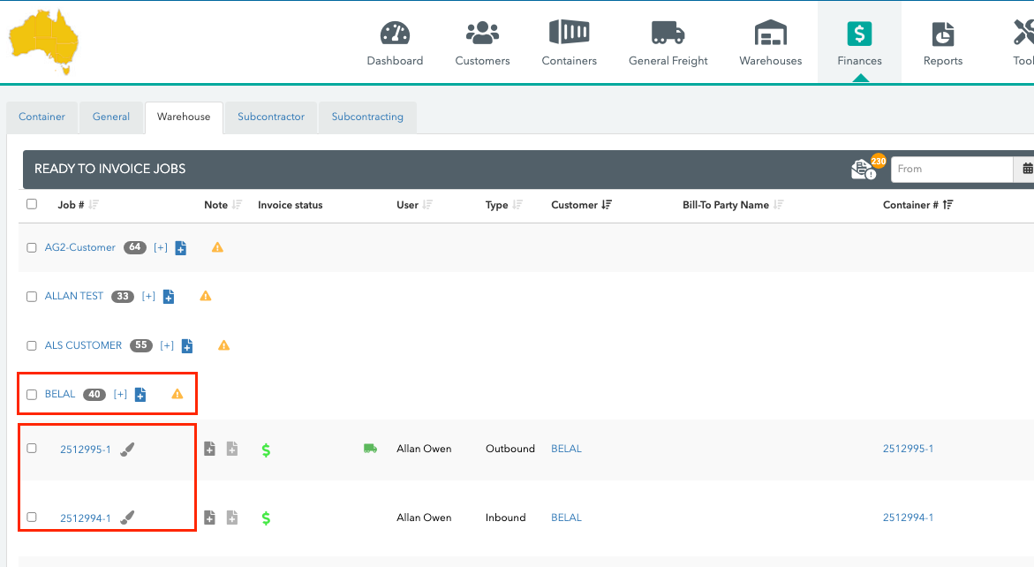Viewport: 1034px width, 567px height.
Task: Open the ALS CUSTOMER group link
Action: point(83,344)
